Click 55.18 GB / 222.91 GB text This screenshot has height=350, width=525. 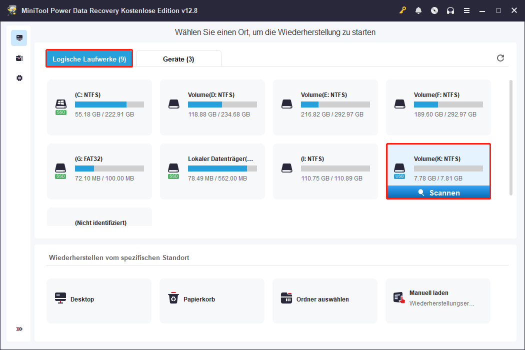[104, 114]
